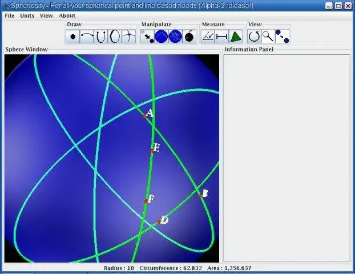This screenshot has height=274, width=355.
Task: Select the bomb delete tool
Action: point(189,37)
